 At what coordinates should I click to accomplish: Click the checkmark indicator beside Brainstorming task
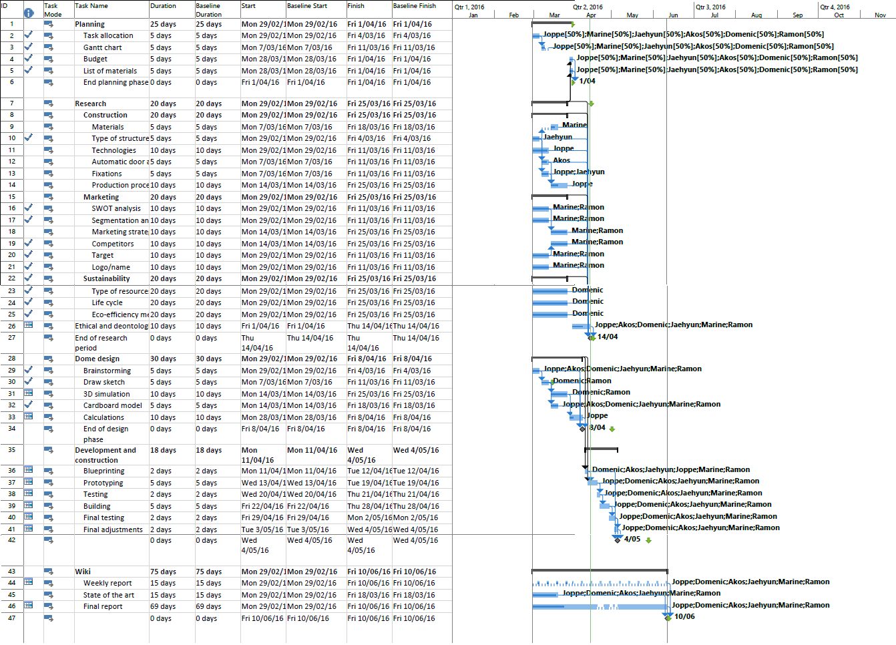point(29,370)
